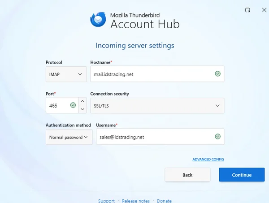
Task: Focus the Port number field
Action: 57,105
